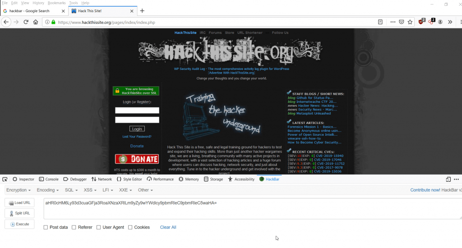The width and height of the screenshot is (462, 248).
Task: Click the Clear All link
Action: pyautogui.click(x=168, y=227)
